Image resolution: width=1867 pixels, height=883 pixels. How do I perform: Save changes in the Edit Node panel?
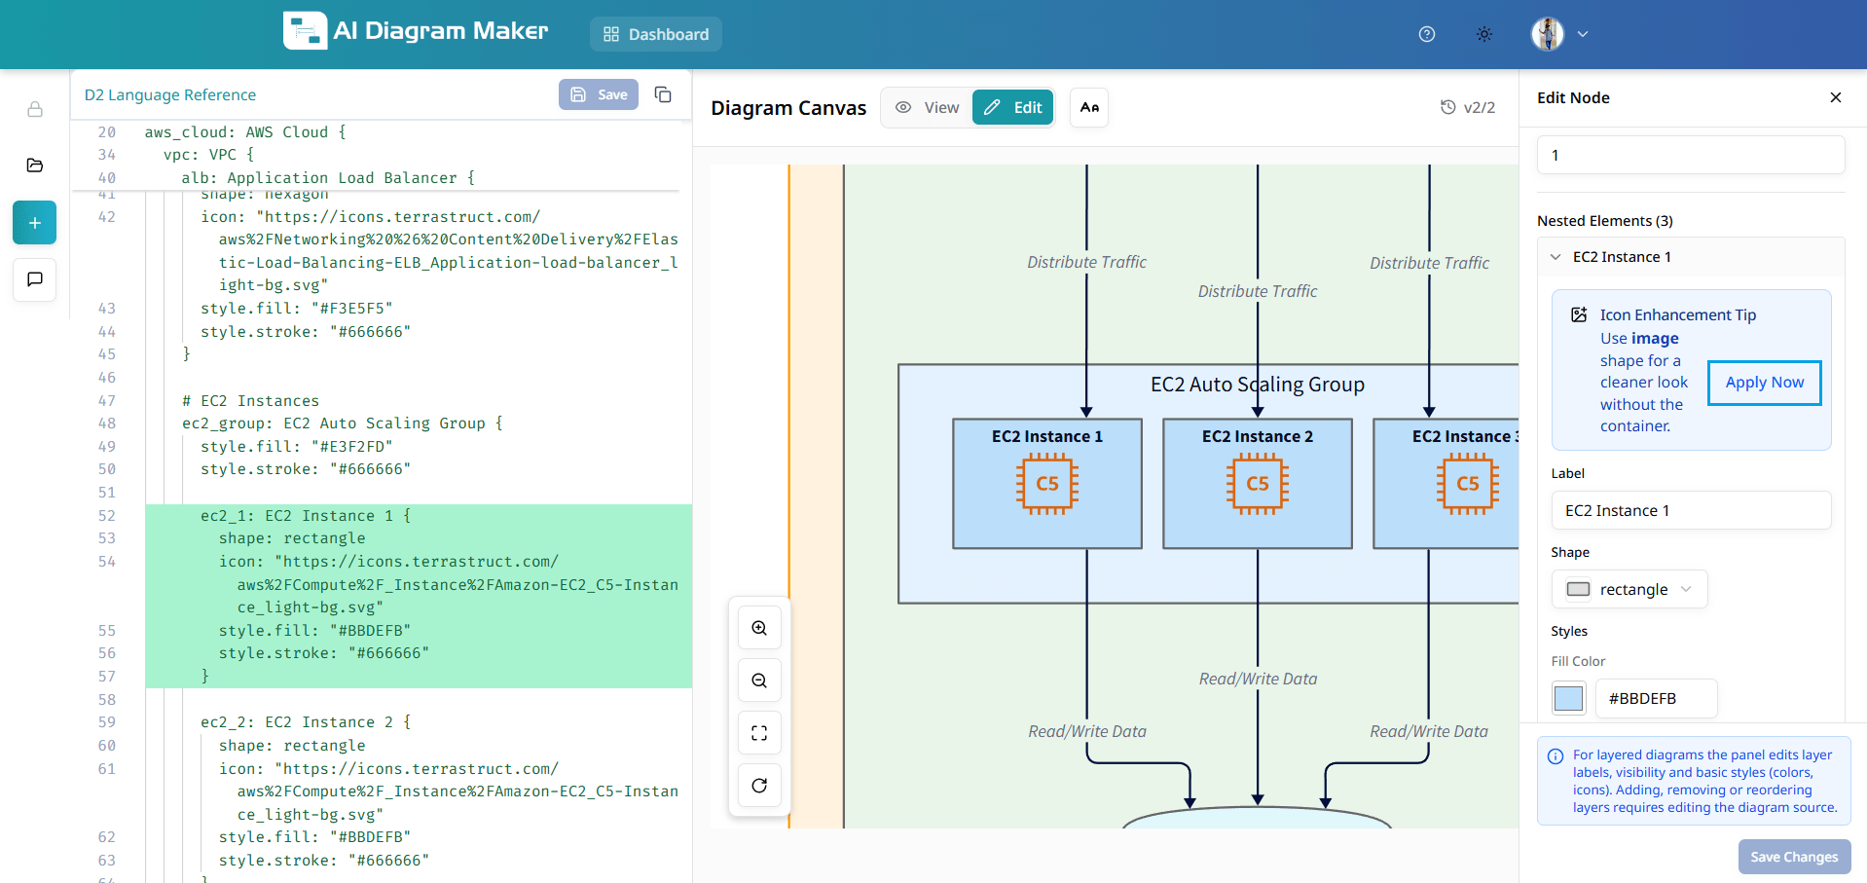pos(1794,857)
